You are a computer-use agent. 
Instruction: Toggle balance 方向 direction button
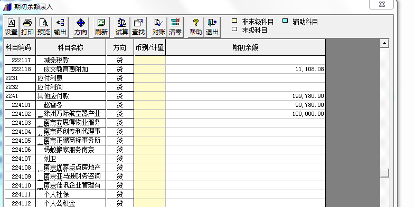(x=81, y=27)
